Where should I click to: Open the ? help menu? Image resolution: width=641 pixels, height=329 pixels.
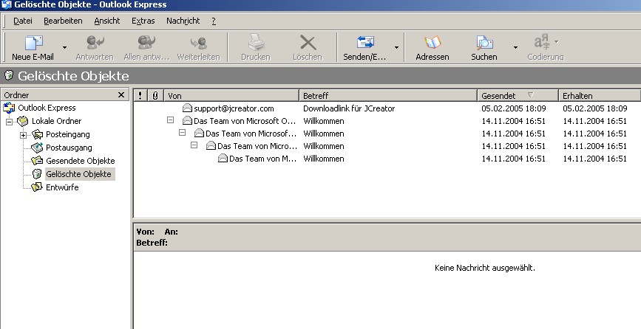point(214,21)
